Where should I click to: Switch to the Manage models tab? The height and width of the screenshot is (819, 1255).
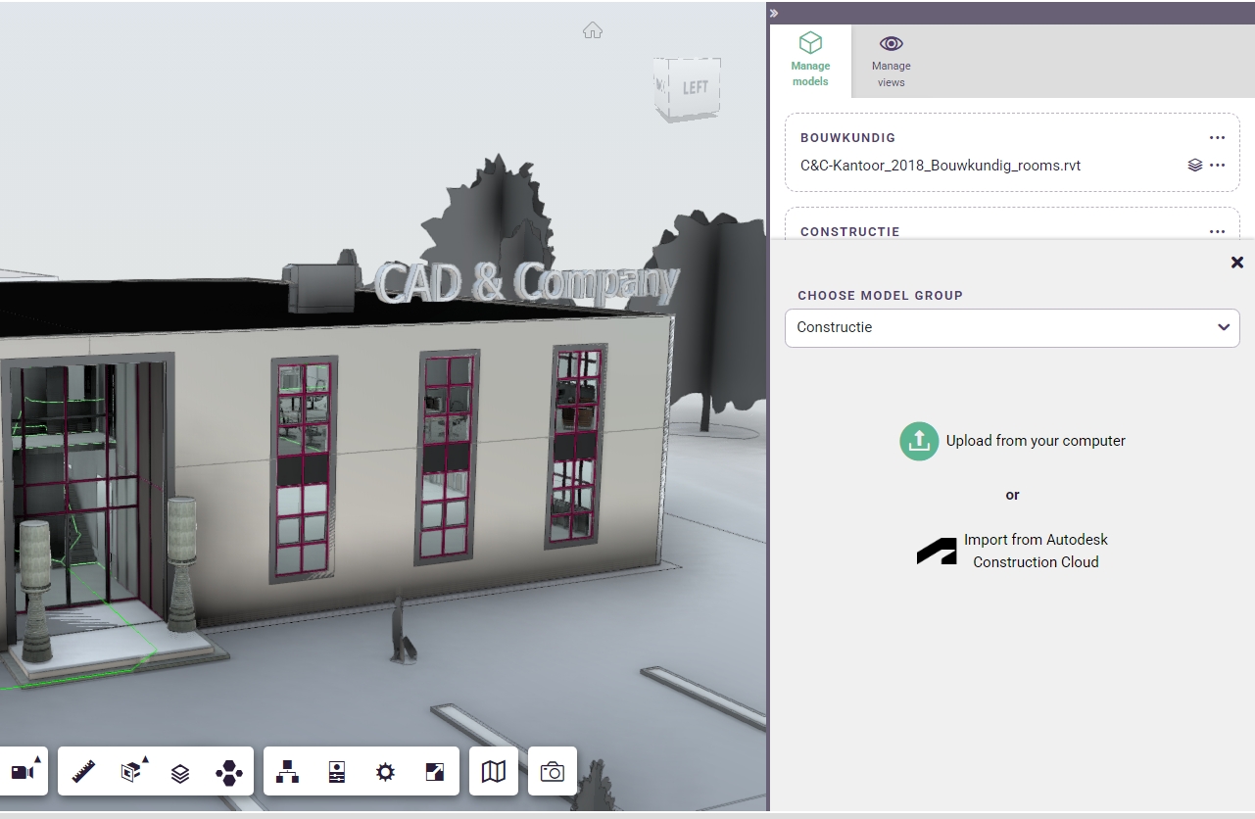(x=810, y=61)
